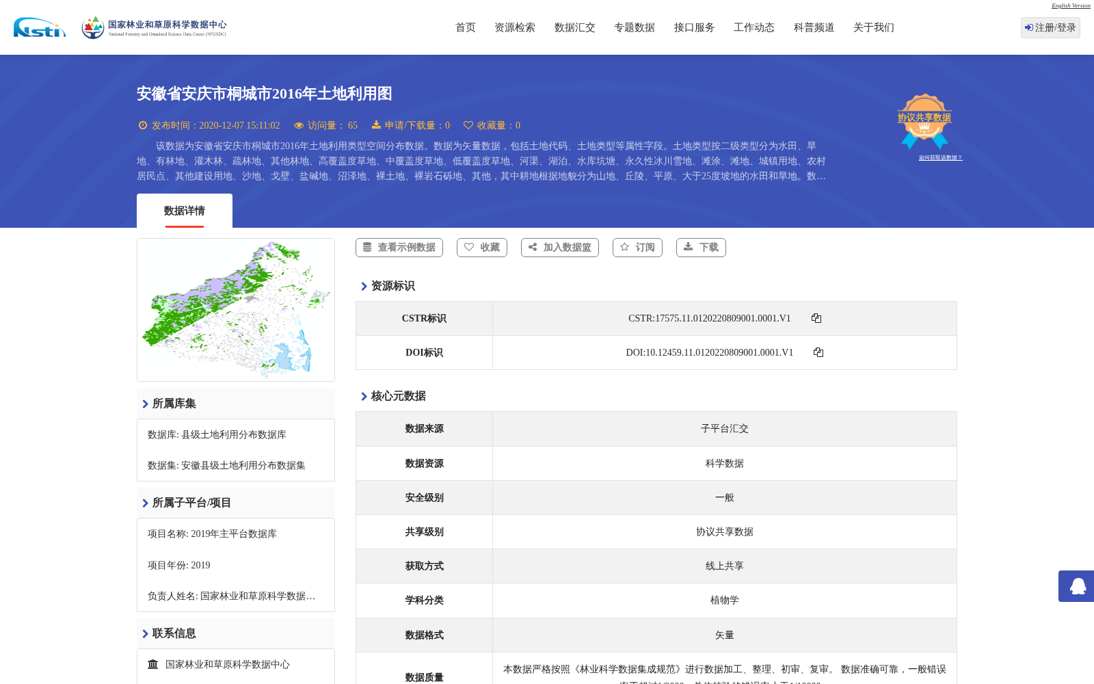Click 数据集: 安徽县级土地利用分布数据集

[226, 465]
